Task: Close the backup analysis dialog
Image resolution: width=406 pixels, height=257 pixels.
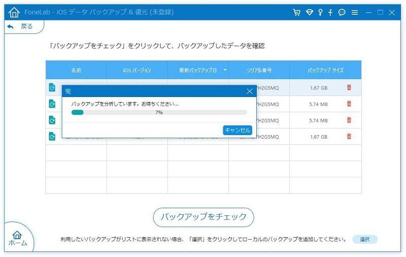Action: [250, 91]
